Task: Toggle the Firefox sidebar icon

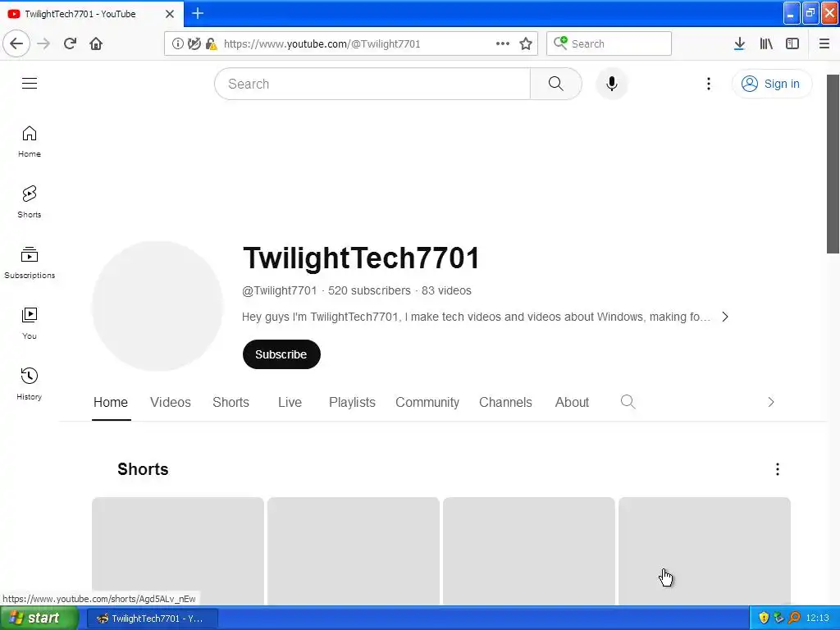Action: (x=792, y=43)
